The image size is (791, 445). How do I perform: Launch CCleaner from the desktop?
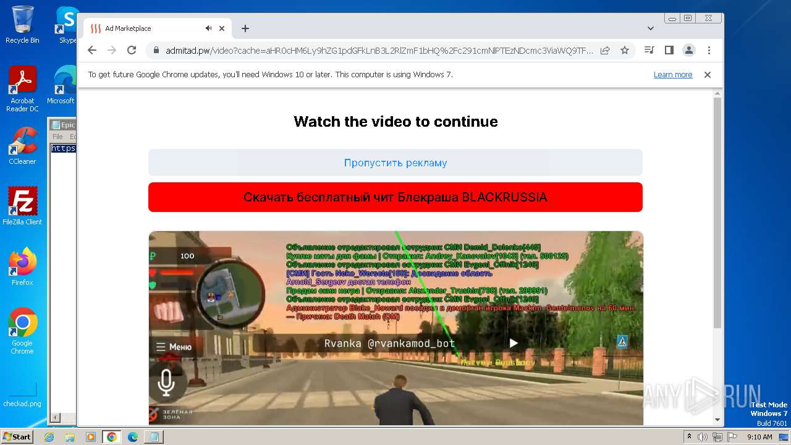pyautogui.click(x=22, y=146)
